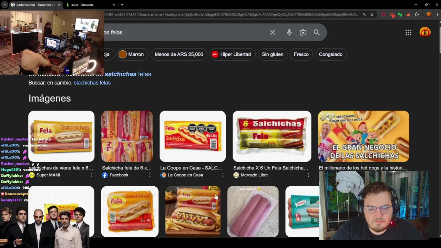The width and height of the screenshot is (441, 248).
Task: Open Salchicha fela de 6 x result title
Action: (127, 168)
